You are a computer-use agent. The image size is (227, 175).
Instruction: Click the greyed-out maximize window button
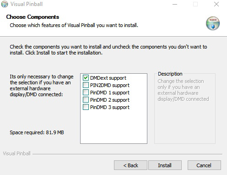click(195, 4)
